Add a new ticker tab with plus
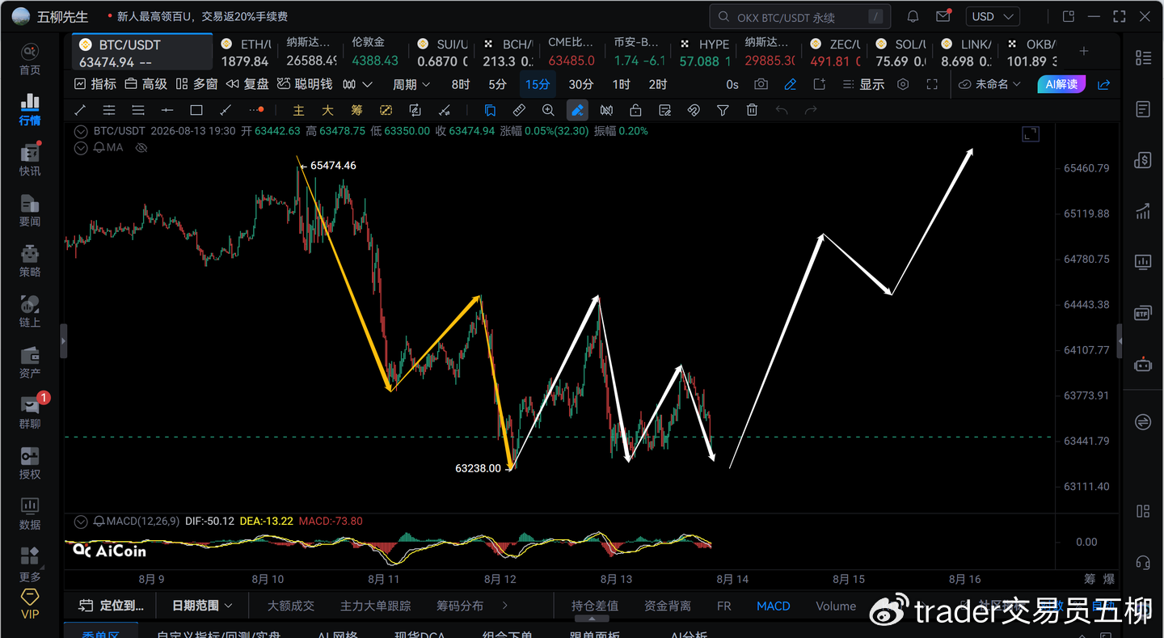The image size is (1164, 638). pyautogui.click(x=1084, y=51)
